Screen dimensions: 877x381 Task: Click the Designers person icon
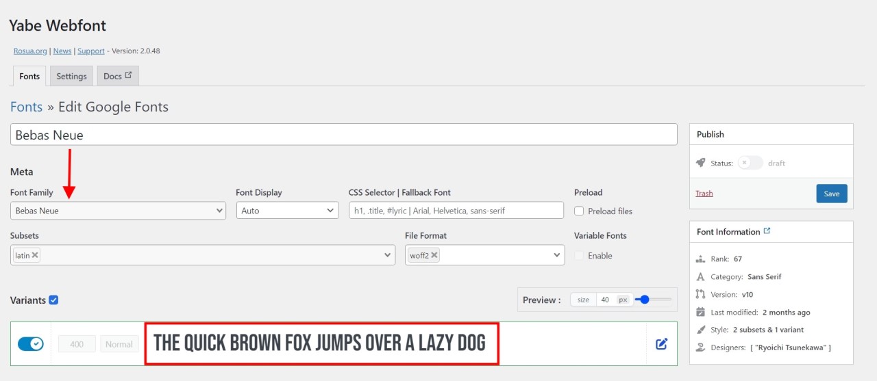click(700, 347)
